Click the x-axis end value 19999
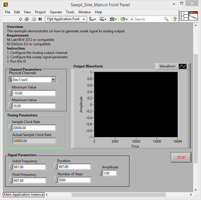 (177, 141)
